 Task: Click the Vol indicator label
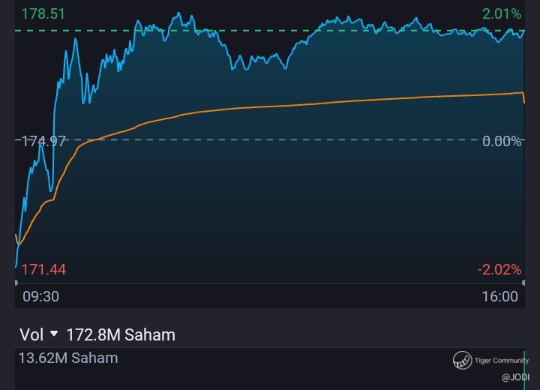coord(31,334)
